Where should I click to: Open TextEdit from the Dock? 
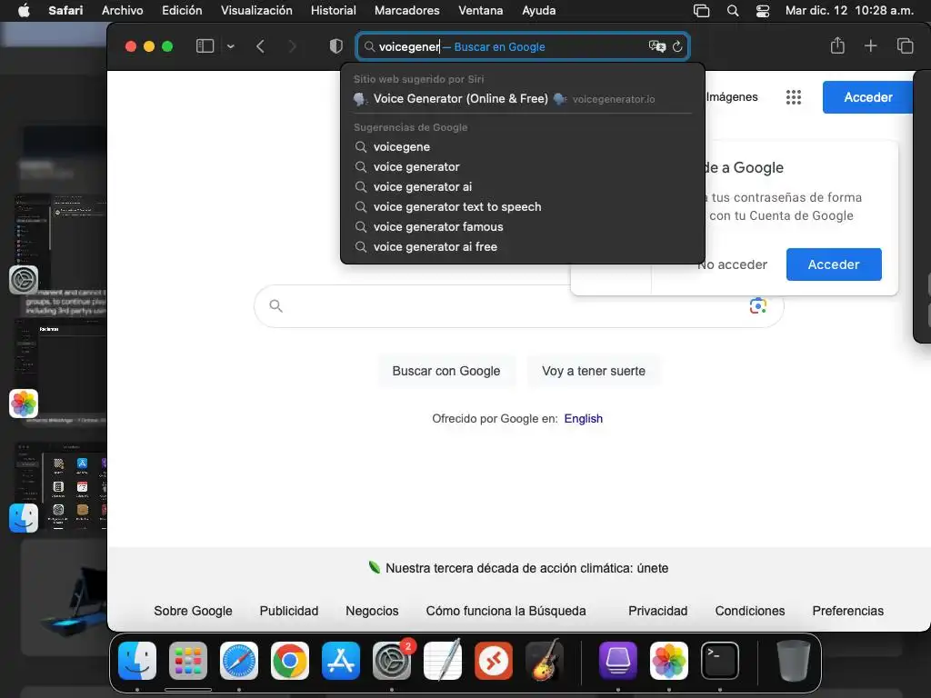(443, 660)
